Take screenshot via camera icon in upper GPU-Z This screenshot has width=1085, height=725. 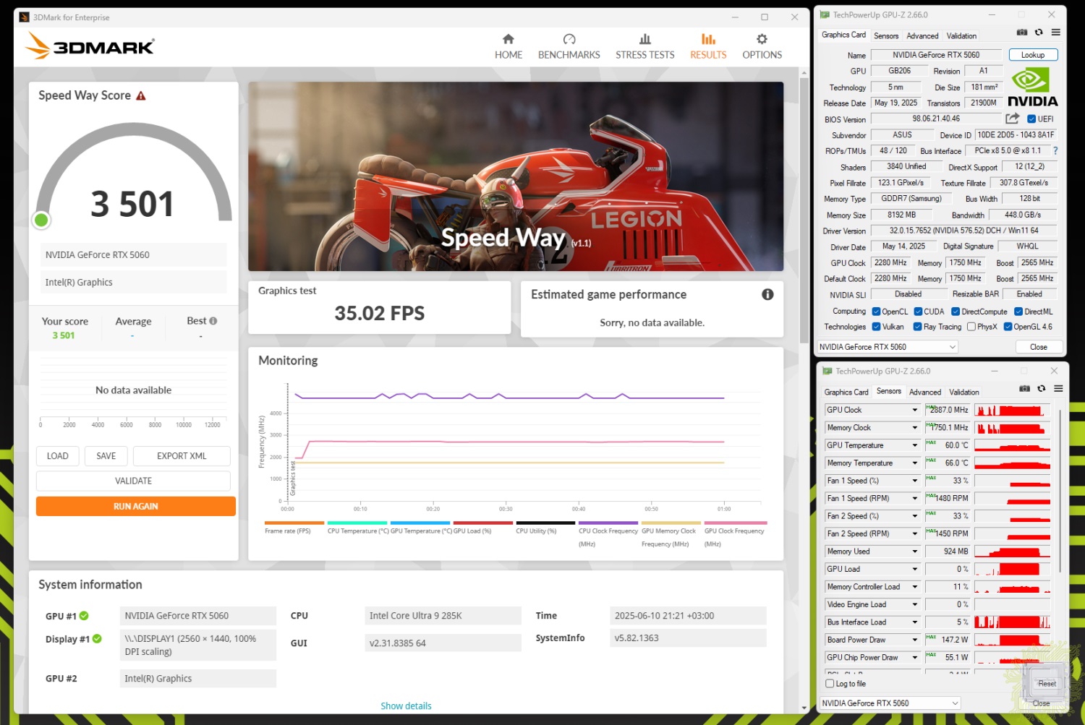(1022, 33)
